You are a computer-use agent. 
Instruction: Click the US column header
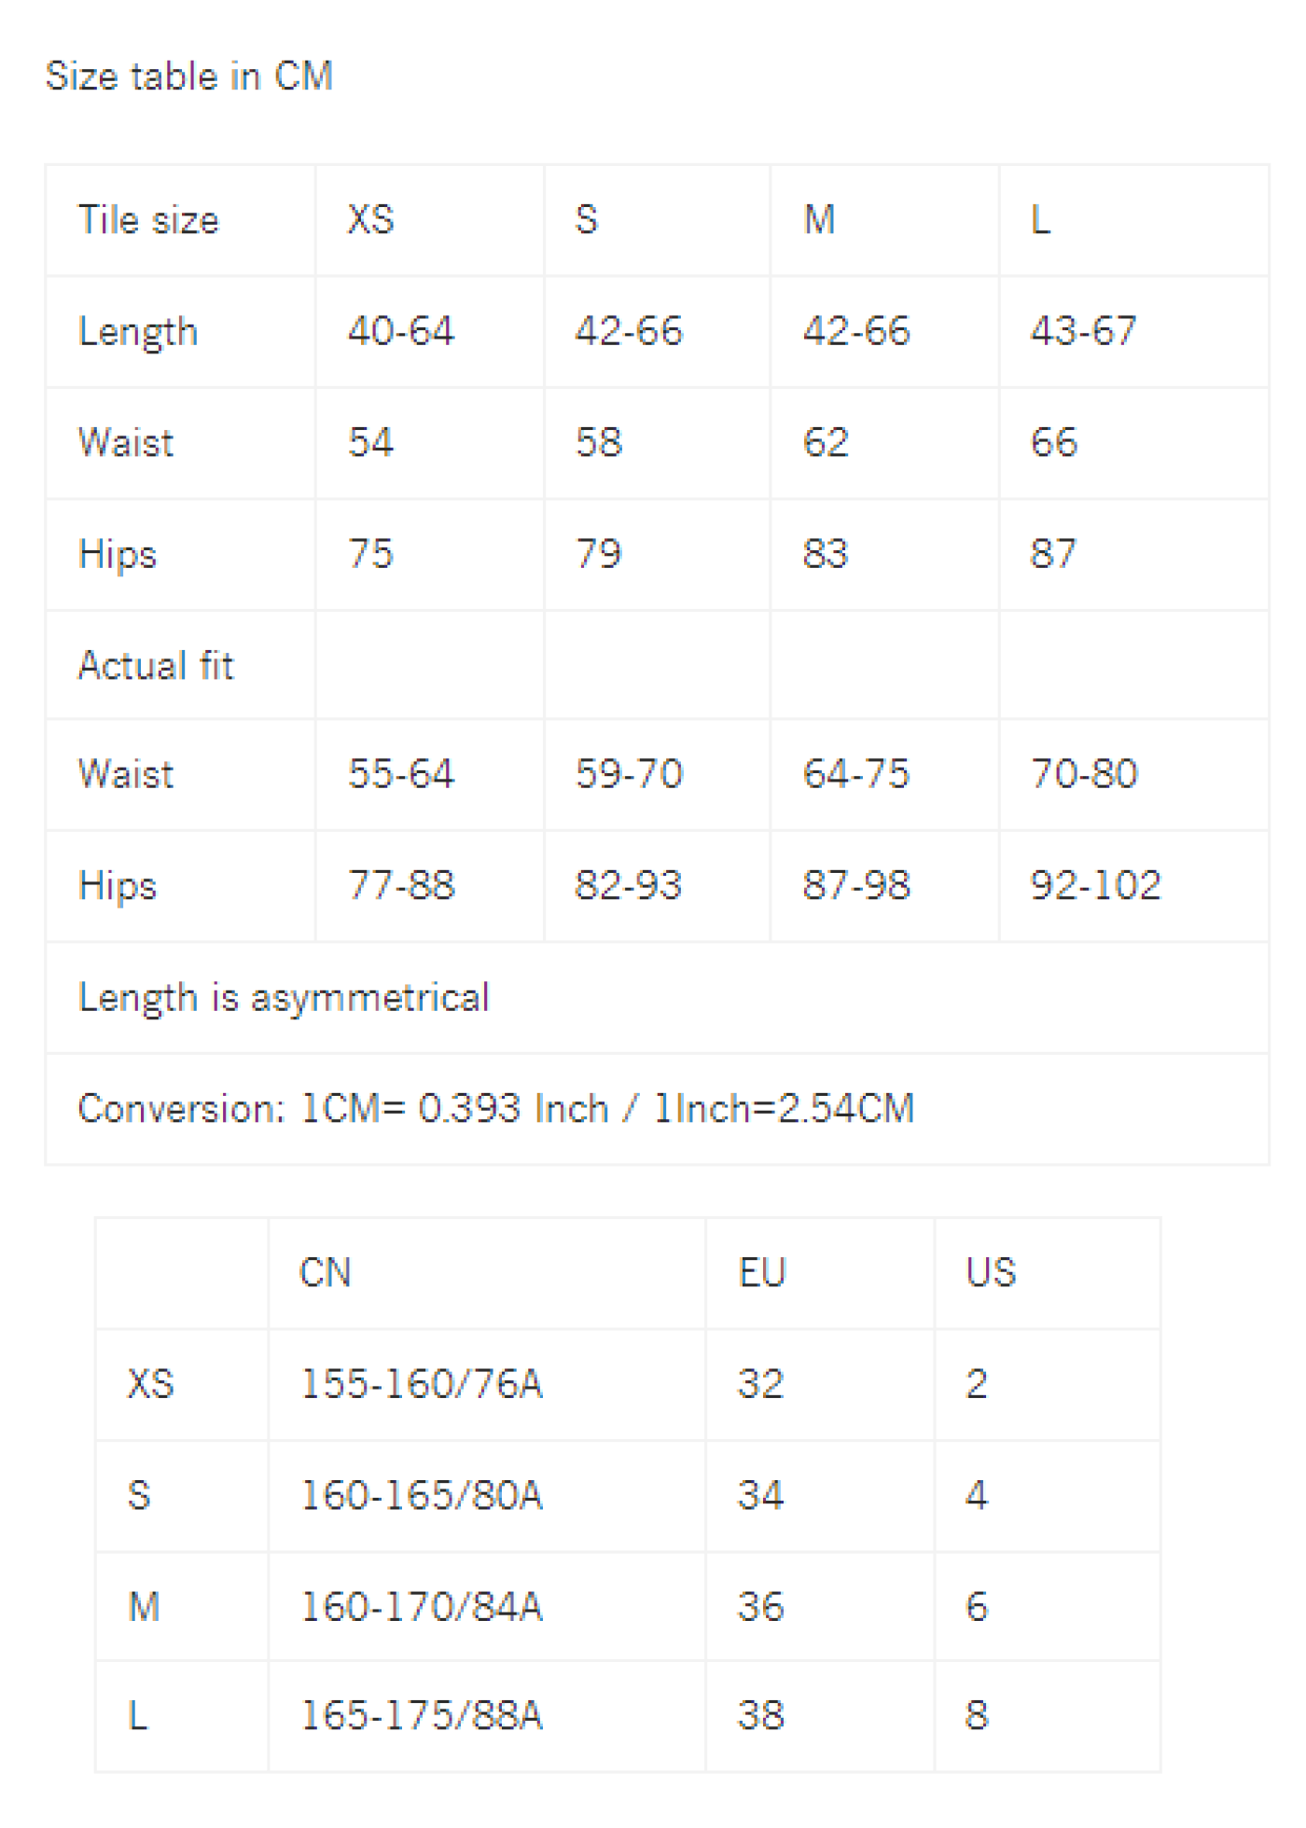pos(1048,1273)
